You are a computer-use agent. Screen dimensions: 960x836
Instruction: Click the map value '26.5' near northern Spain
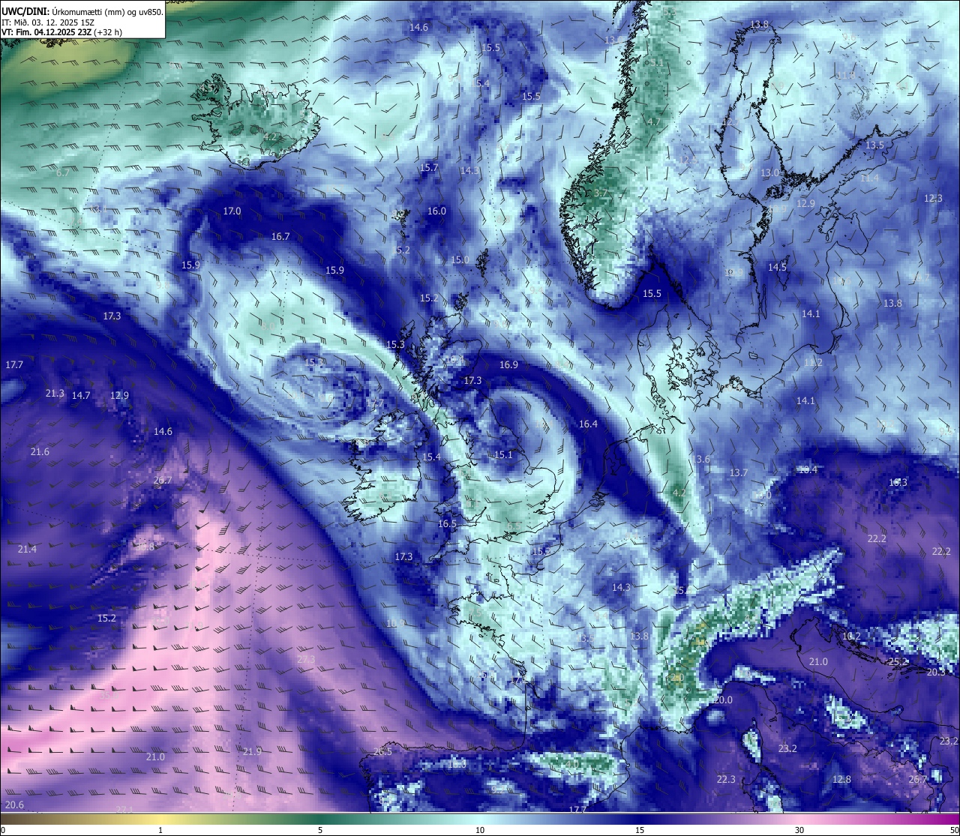coord(382,751)
